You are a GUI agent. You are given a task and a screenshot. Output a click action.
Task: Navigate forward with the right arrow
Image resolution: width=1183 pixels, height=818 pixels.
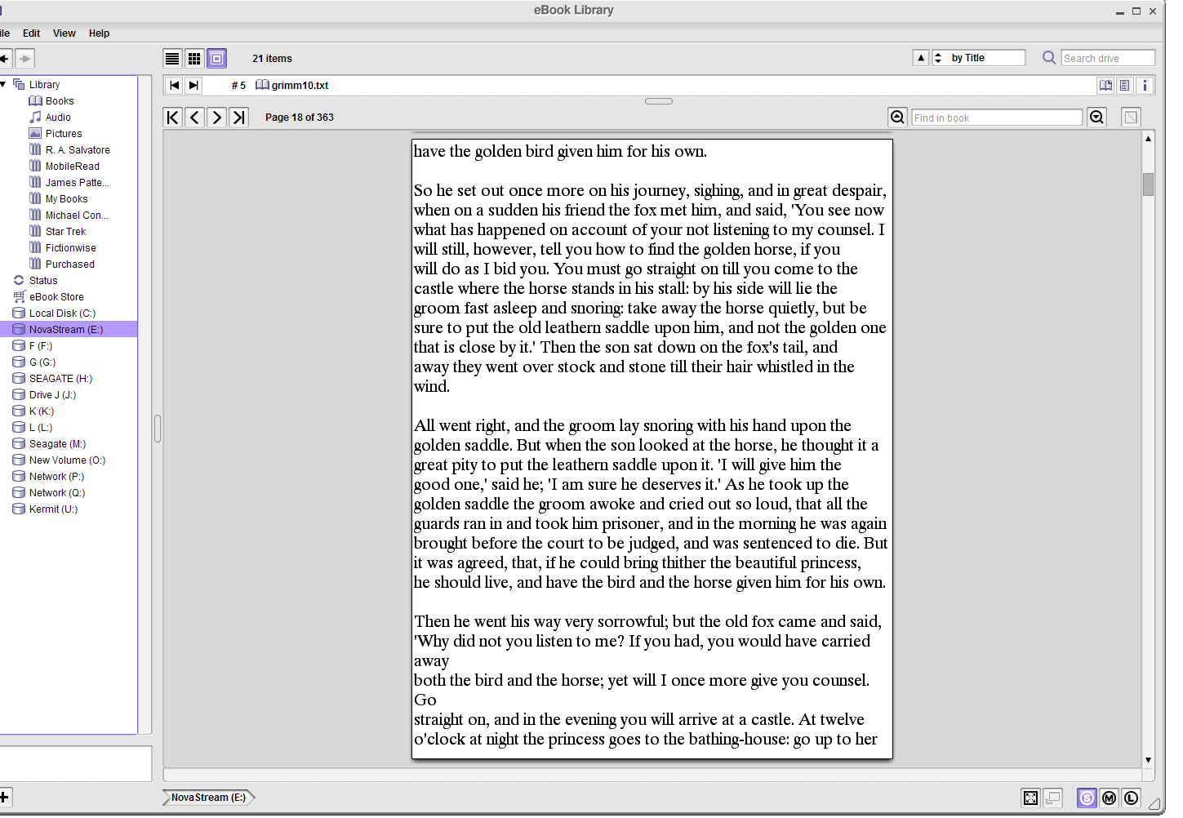(x=25, y=58)
